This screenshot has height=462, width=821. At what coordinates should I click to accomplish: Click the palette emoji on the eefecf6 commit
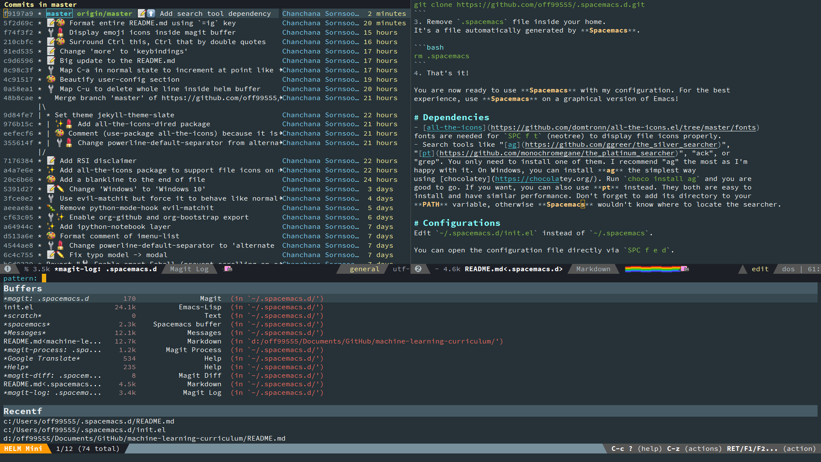[59, 133]
